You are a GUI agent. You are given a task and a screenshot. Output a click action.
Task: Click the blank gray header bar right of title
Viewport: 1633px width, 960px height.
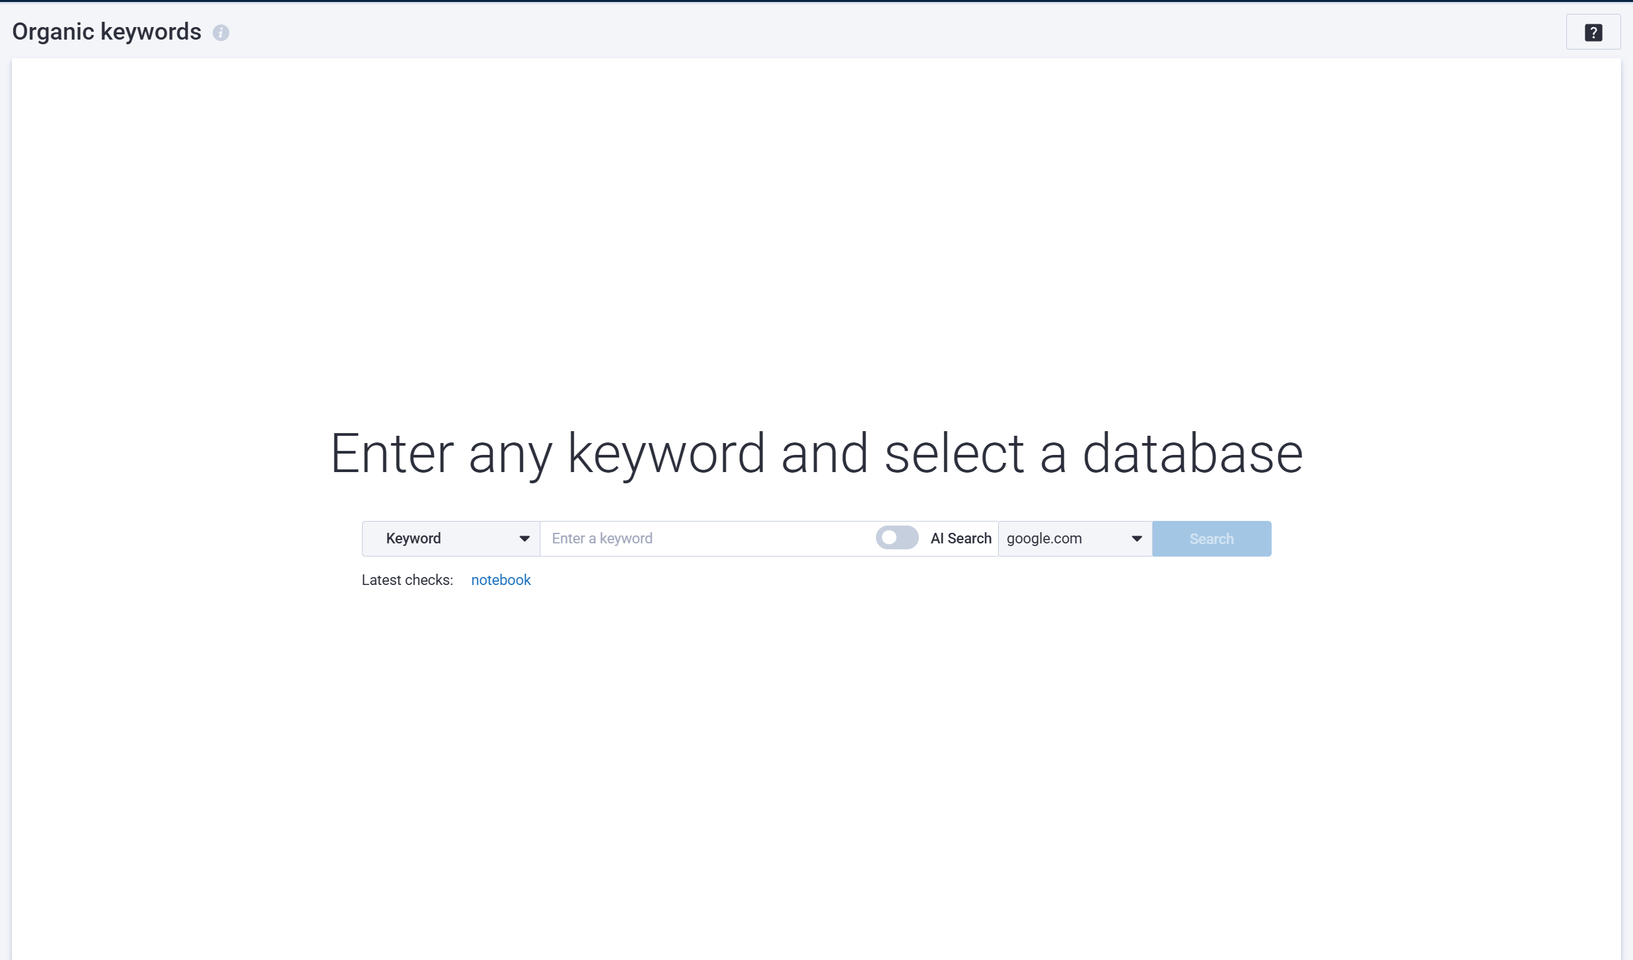[859, 32]
